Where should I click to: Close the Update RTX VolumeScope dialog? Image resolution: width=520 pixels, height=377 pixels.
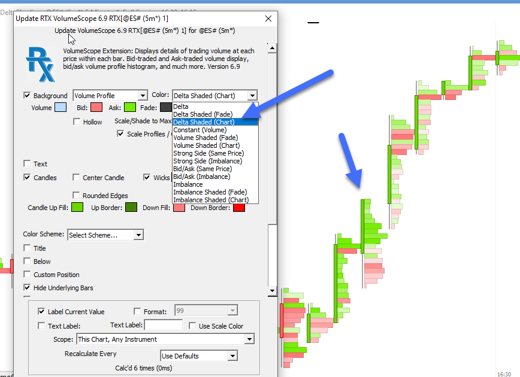pyautogui.click(x=268, y=19)
